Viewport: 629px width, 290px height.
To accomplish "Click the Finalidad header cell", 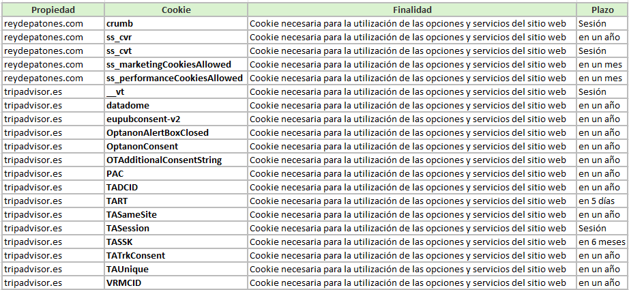I will coord(412,10).
